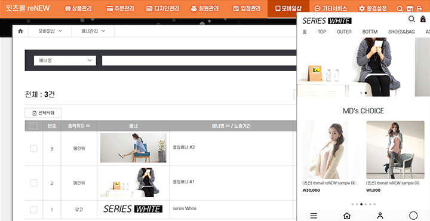Open the shopping bag icon in the mobile preview
The height and width of the screenshot is (221, 430).
tap(423, 19)
